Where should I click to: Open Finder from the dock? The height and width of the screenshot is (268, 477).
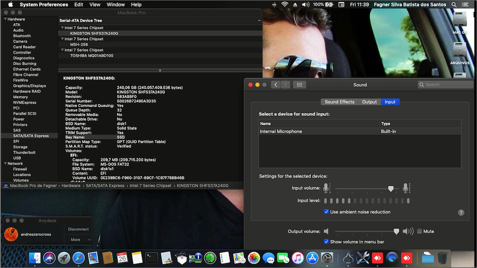[35, 258]
